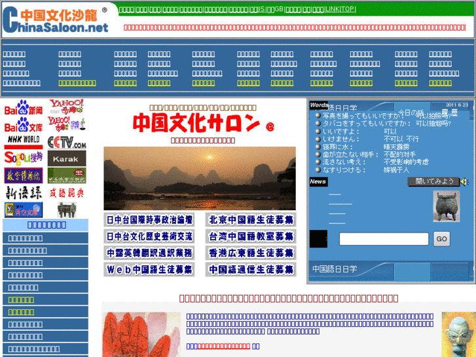Image resolution: width=476 pixels, height=357 pixels.
Task: Open the red 成語詞典 logo
Action: point(67,193)
